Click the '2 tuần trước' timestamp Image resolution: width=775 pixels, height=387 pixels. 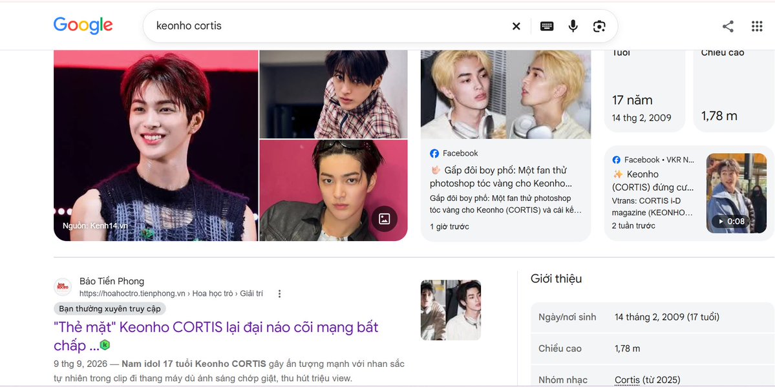click(x=633, y=226)
